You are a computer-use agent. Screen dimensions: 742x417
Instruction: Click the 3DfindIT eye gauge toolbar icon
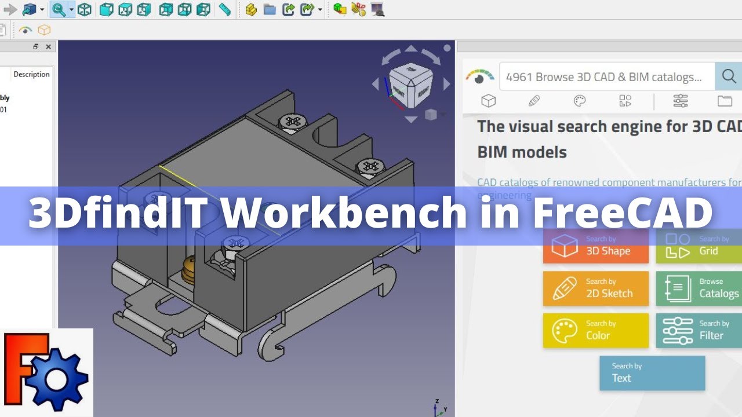[x=26, y=30]
